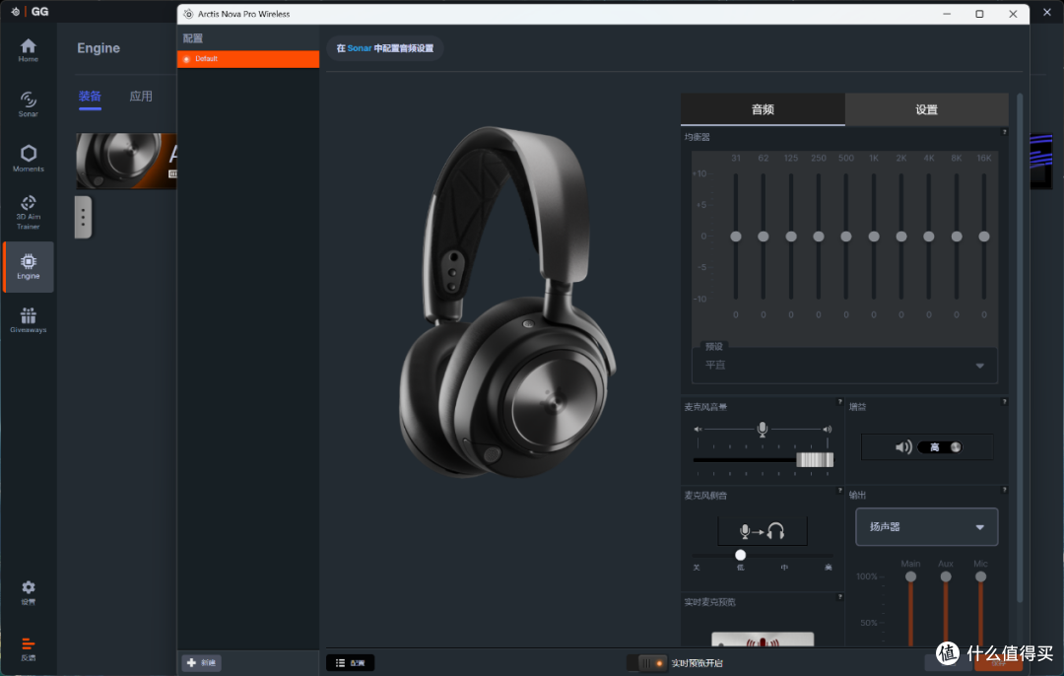Click the 新建 new config button

[x=202, y=662]
